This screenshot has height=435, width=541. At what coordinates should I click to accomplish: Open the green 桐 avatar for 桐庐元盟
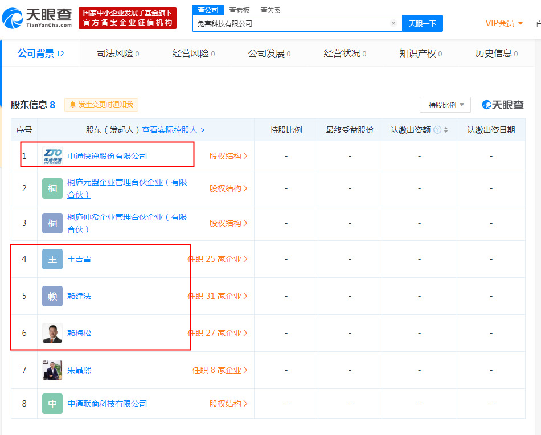pos(52,188)
